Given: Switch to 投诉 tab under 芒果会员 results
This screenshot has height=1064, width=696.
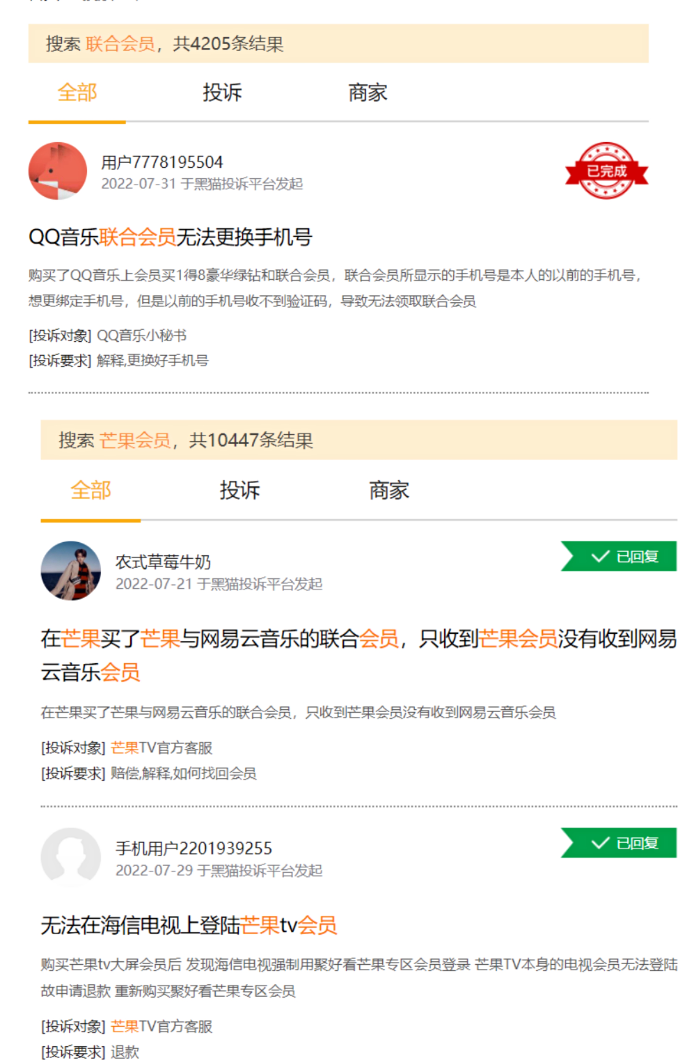Looking at the screenshot, I should click(240, 490).
